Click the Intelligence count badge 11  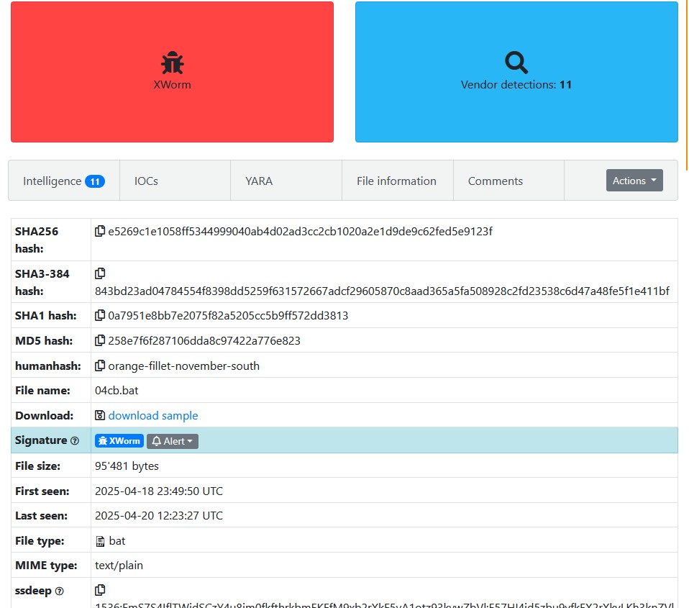coord(95,181)
